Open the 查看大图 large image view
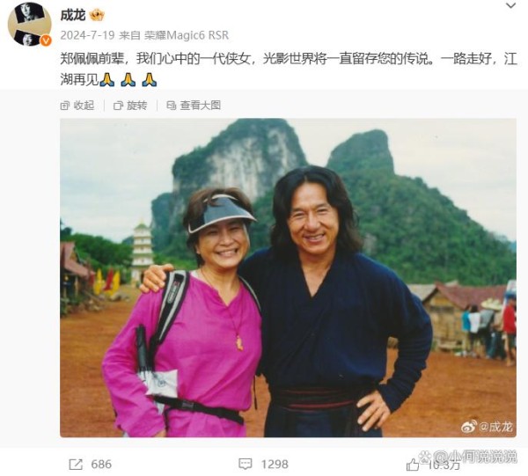This screenshot has height=476, width=528. coord(201,106)
